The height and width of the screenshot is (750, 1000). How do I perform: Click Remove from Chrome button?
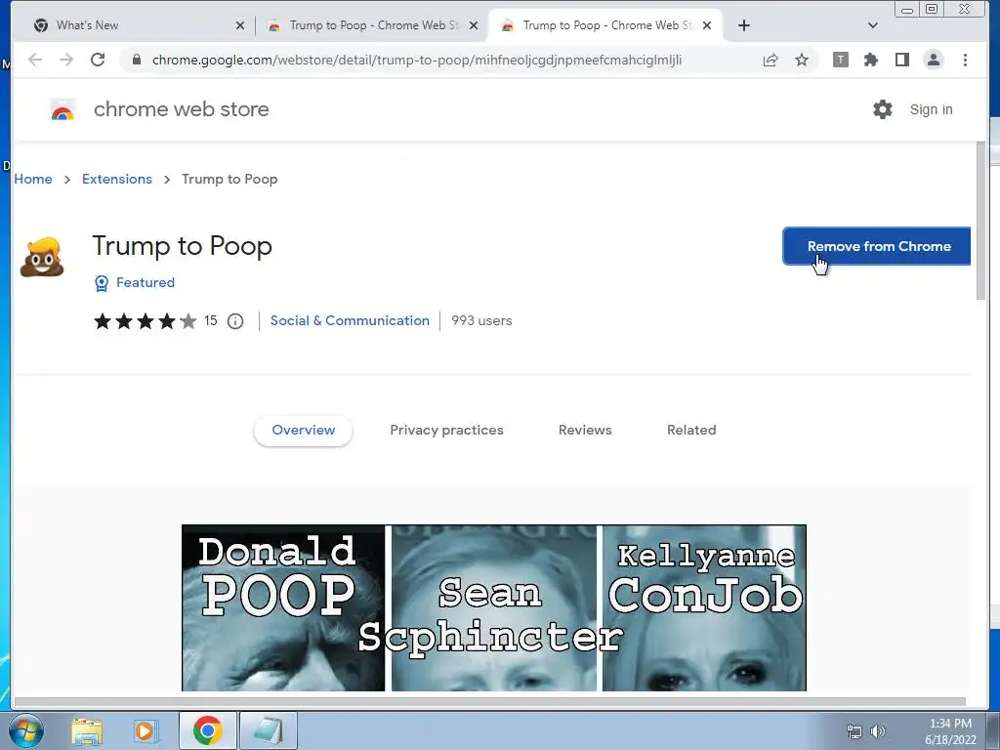(x=877, y=246)
